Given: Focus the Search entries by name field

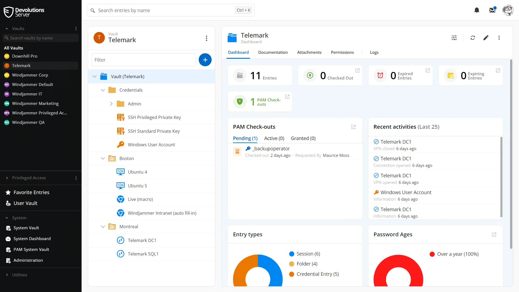Looking at the screenshot, I should (x=171, y=10).
